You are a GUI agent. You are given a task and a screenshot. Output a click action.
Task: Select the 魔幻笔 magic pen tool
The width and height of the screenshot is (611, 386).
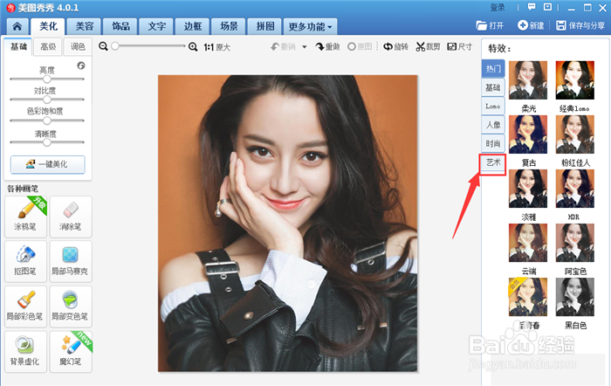coord(71,352)
